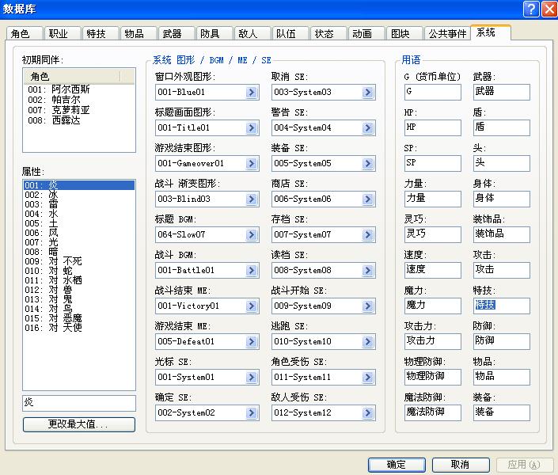This screenshot has height=475, width=558.
Task: Click the arrow button beside 003-System03
Action: pos(367,92)
